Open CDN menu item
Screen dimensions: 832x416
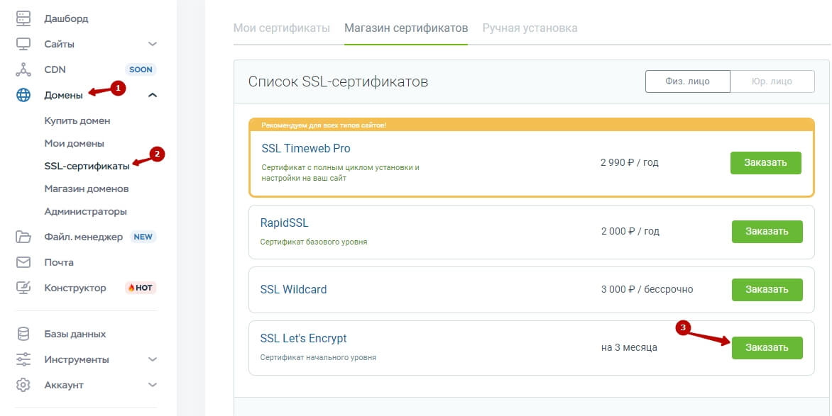click(x=55, y=69)
